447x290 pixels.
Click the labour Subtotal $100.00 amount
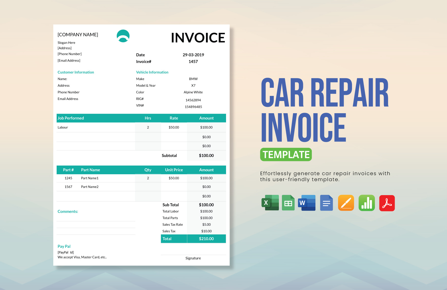206,155
